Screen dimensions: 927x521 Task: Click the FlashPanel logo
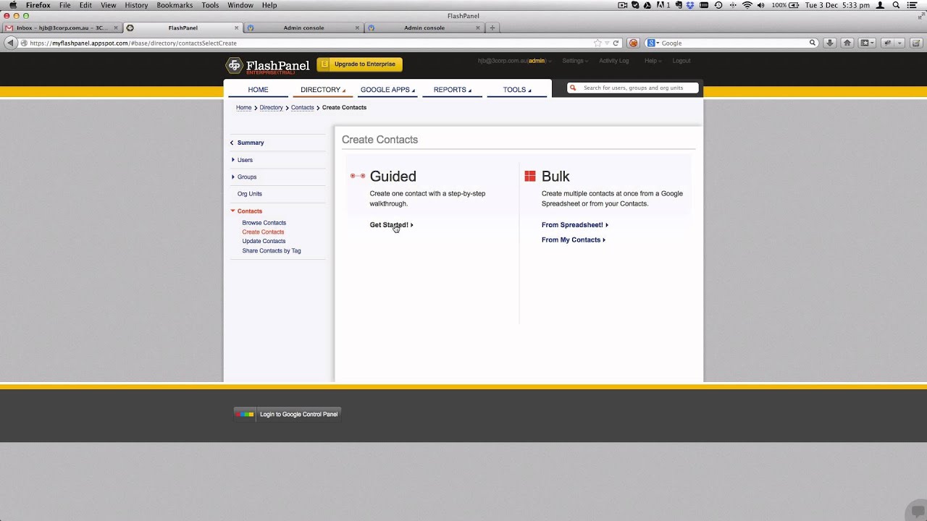[x=268, y=66]
